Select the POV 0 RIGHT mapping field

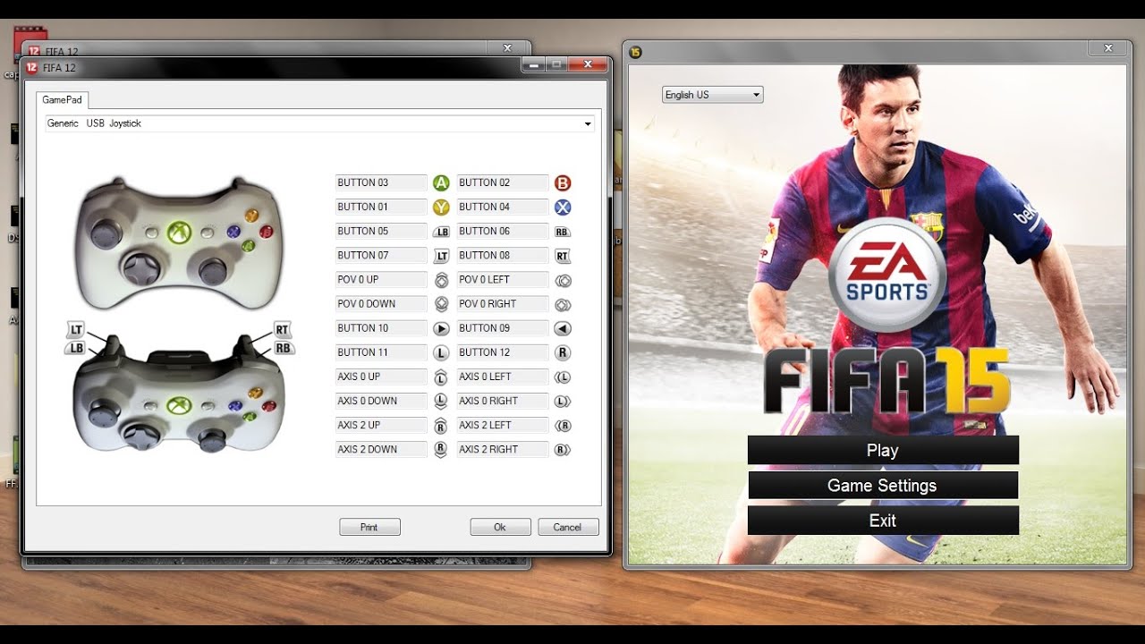[x=503, y=303]
